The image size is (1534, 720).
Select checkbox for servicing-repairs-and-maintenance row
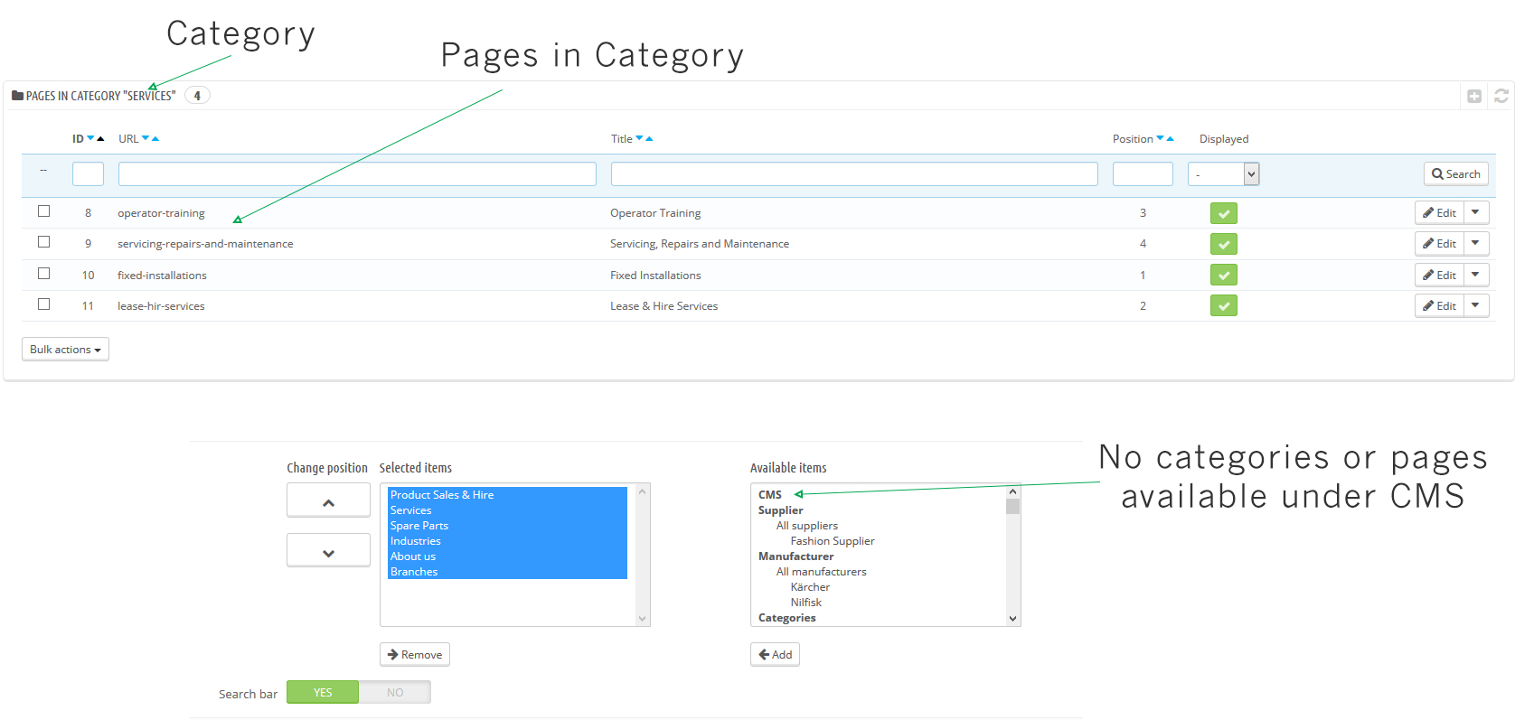coord(43,242)
